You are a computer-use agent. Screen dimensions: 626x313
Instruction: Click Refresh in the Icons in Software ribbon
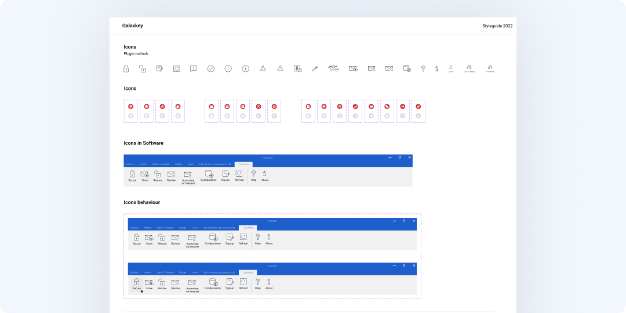[239, 176]
